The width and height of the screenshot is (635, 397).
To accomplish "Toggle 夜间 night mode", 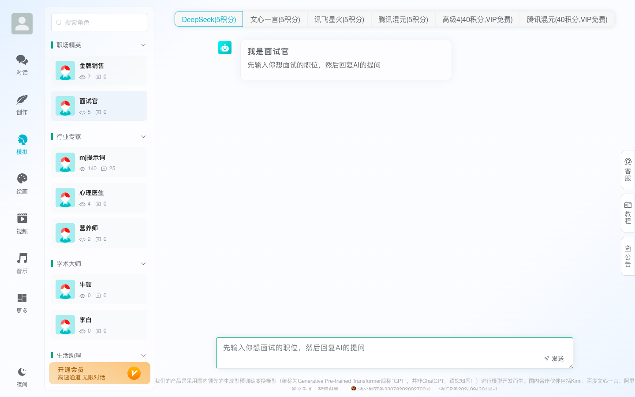I will pos(22,376).
